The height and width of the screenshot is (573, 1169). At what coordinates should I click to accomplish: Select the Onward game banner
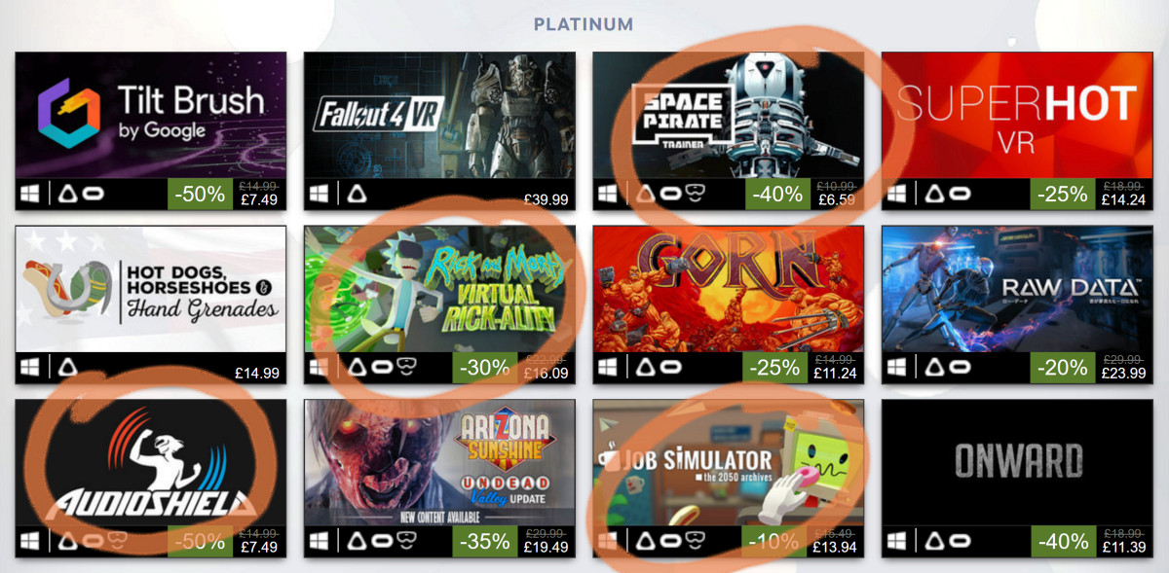1018,462
